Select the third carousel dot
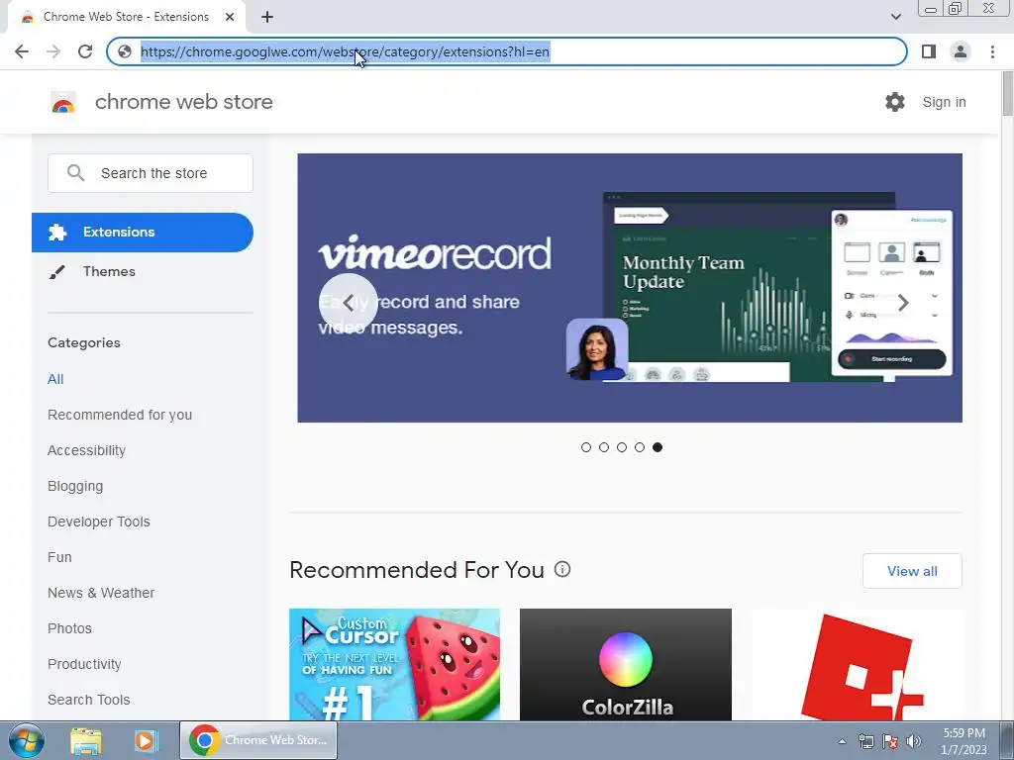 pyautogui.click(x=622, y=447)
